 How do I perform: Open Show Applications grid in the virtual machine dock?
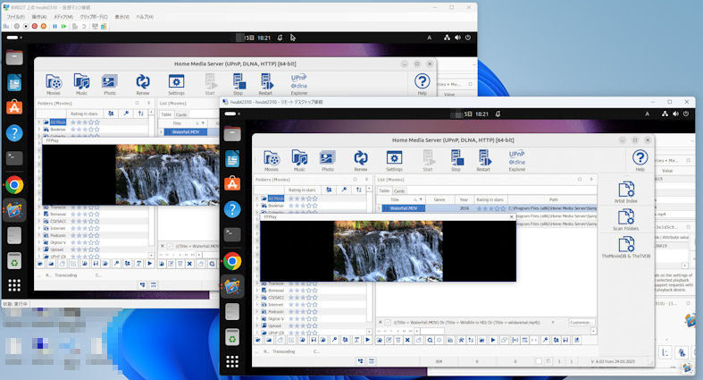tap(14, 285)
